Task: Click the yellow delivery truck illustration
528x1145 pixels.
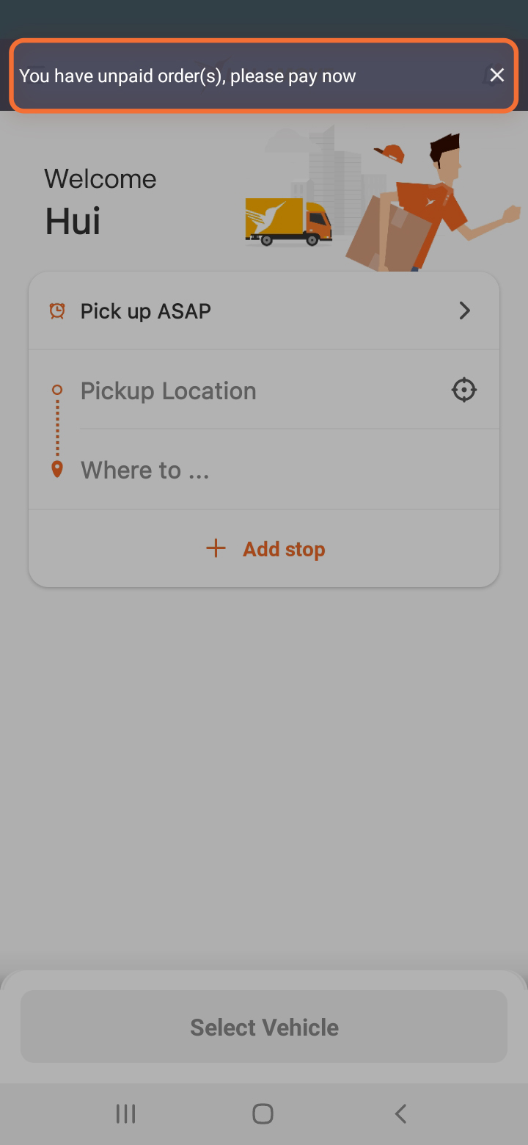Action: [x=288, y=222]
